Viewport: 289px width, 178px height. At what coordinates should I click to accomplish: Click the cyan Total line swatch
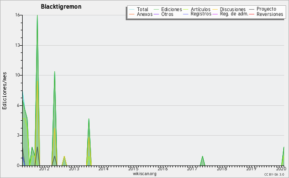click(132, 10)
